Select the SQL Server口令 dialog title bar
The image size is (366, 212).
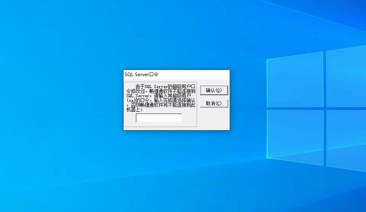pyautogui.click(x=177, y=75)
